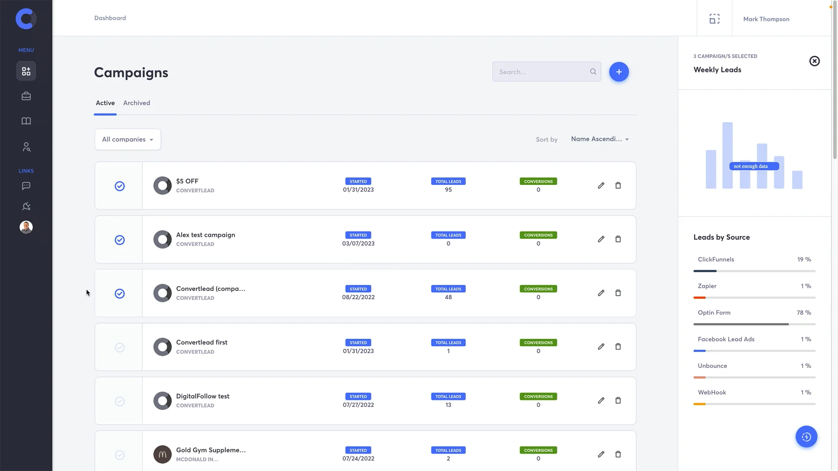Click the Optin Form progress bar
This screenshot has height=471, width=838.
[754, 324]
